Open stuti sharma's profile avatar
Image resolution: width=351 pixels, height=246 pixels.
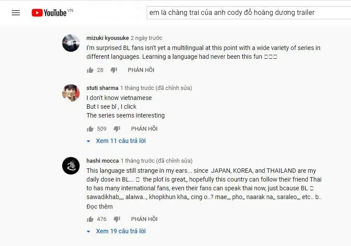click(71, 93)
